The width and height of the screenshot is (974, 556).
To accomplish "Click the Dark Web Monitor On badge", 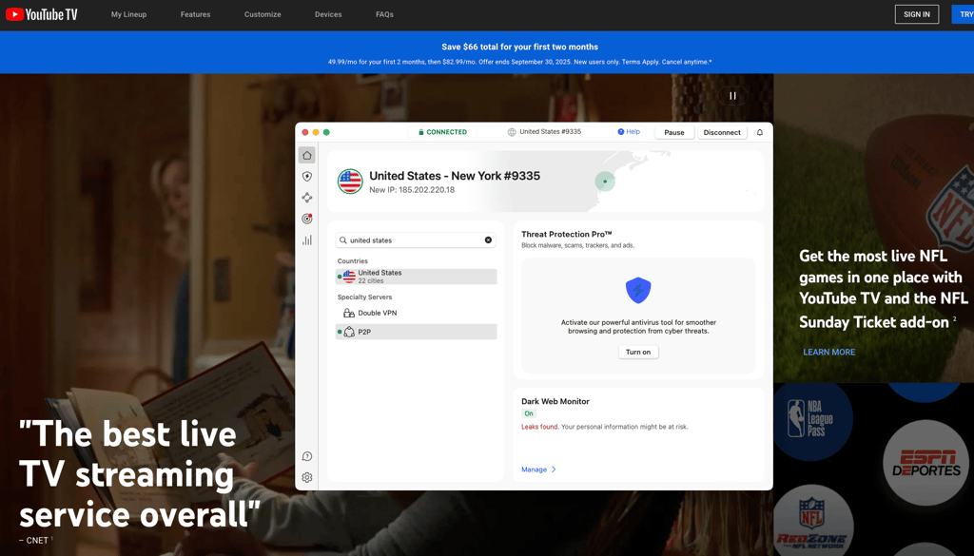I will pyautogui.click(x=529, y=413).
